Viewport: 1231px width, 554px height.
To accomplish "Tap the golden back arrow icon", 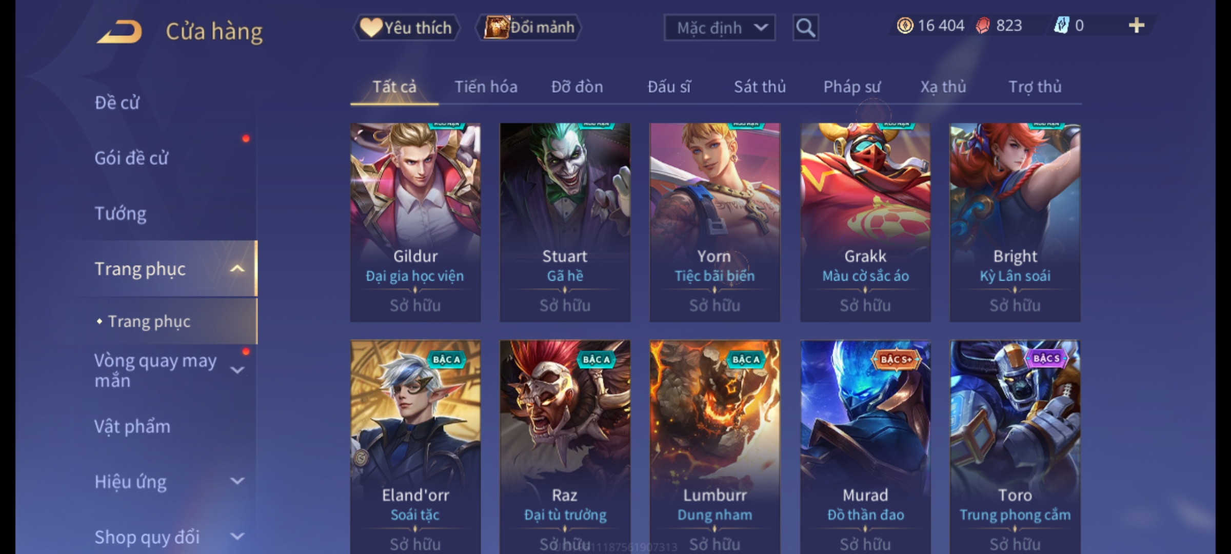I will coord(119,32).
